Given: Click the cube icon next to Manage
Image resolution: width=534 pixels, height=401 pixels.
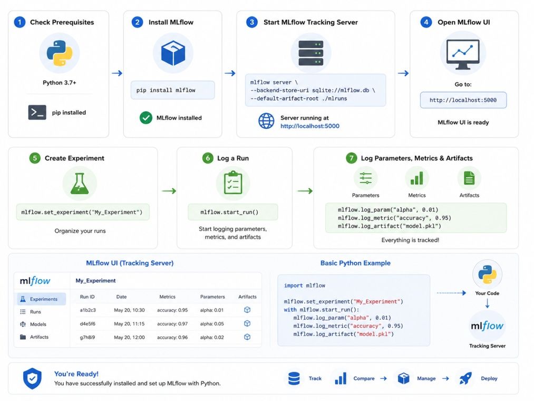Looking at the screenshot, I should (404, 378).
